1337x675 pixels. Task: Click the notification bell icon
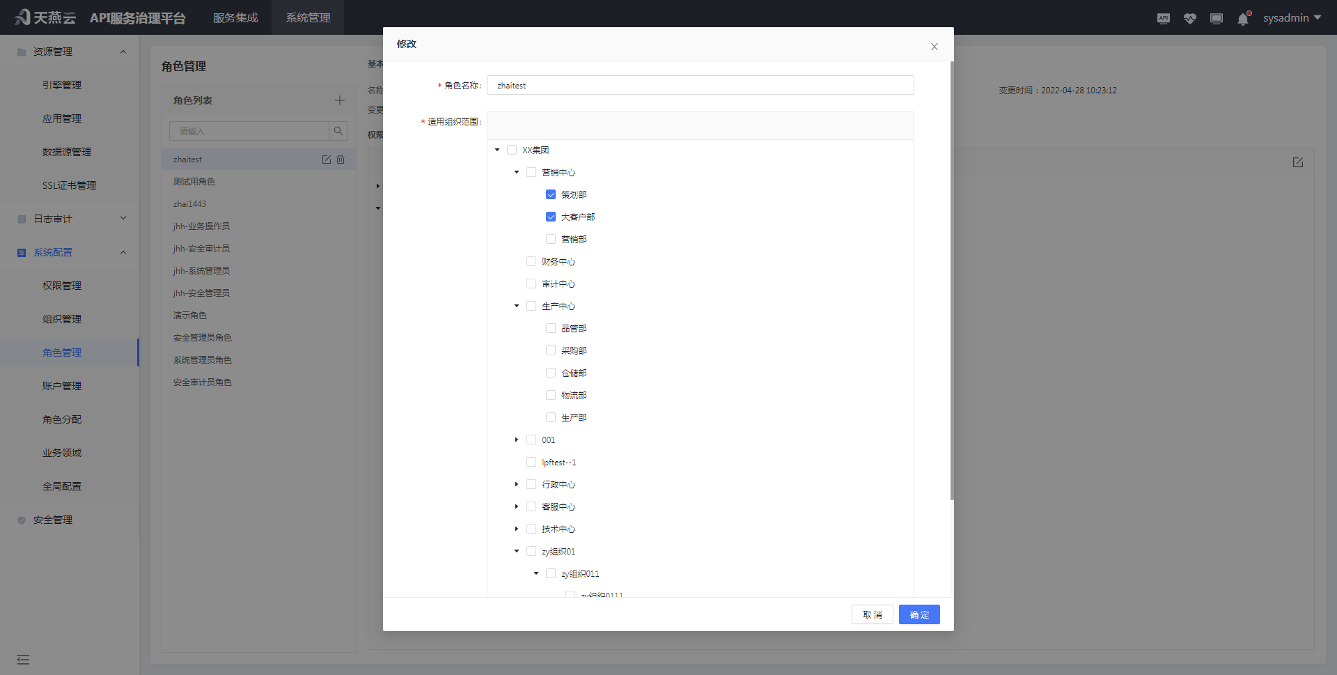tap(1243, 19)
